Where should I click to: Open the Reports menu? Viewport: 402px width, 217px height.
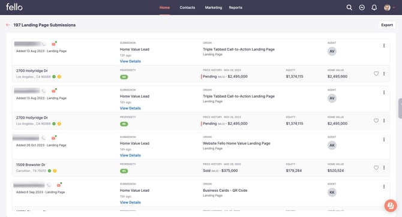(235, 8)
